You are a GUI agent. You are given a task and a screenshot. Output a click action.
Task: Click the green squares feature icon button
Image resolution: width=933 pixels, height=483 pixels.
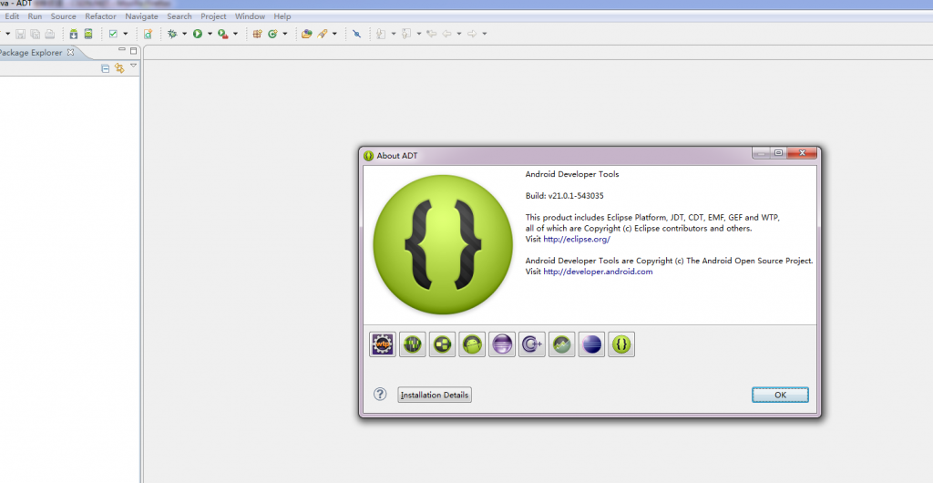(x=442, y=344)
